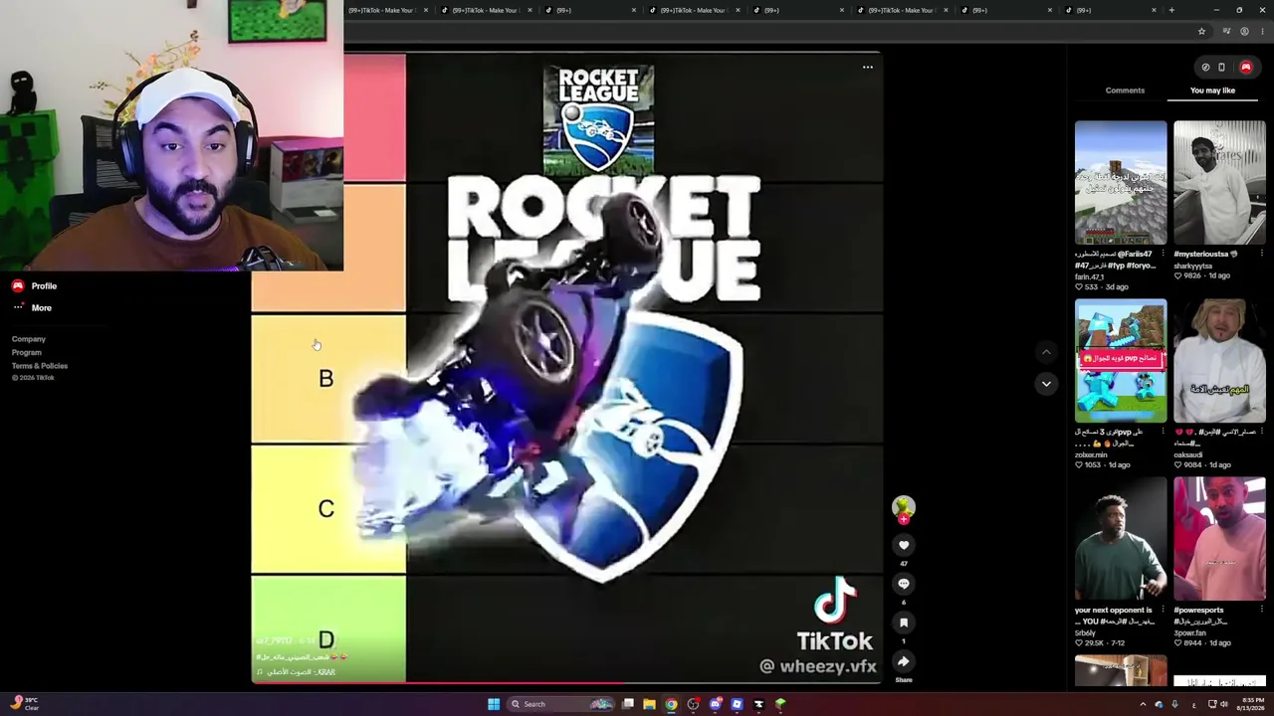Click the phone icon in top-right pill
This screenshot has height=716, width=1274.
tap(1222, 68)
